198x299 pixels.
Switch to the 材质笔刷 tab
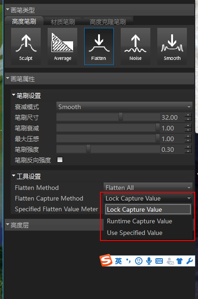coord(63,22)
